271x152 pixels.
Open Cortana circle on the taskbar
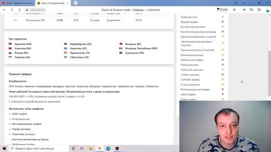pos(73,148)
